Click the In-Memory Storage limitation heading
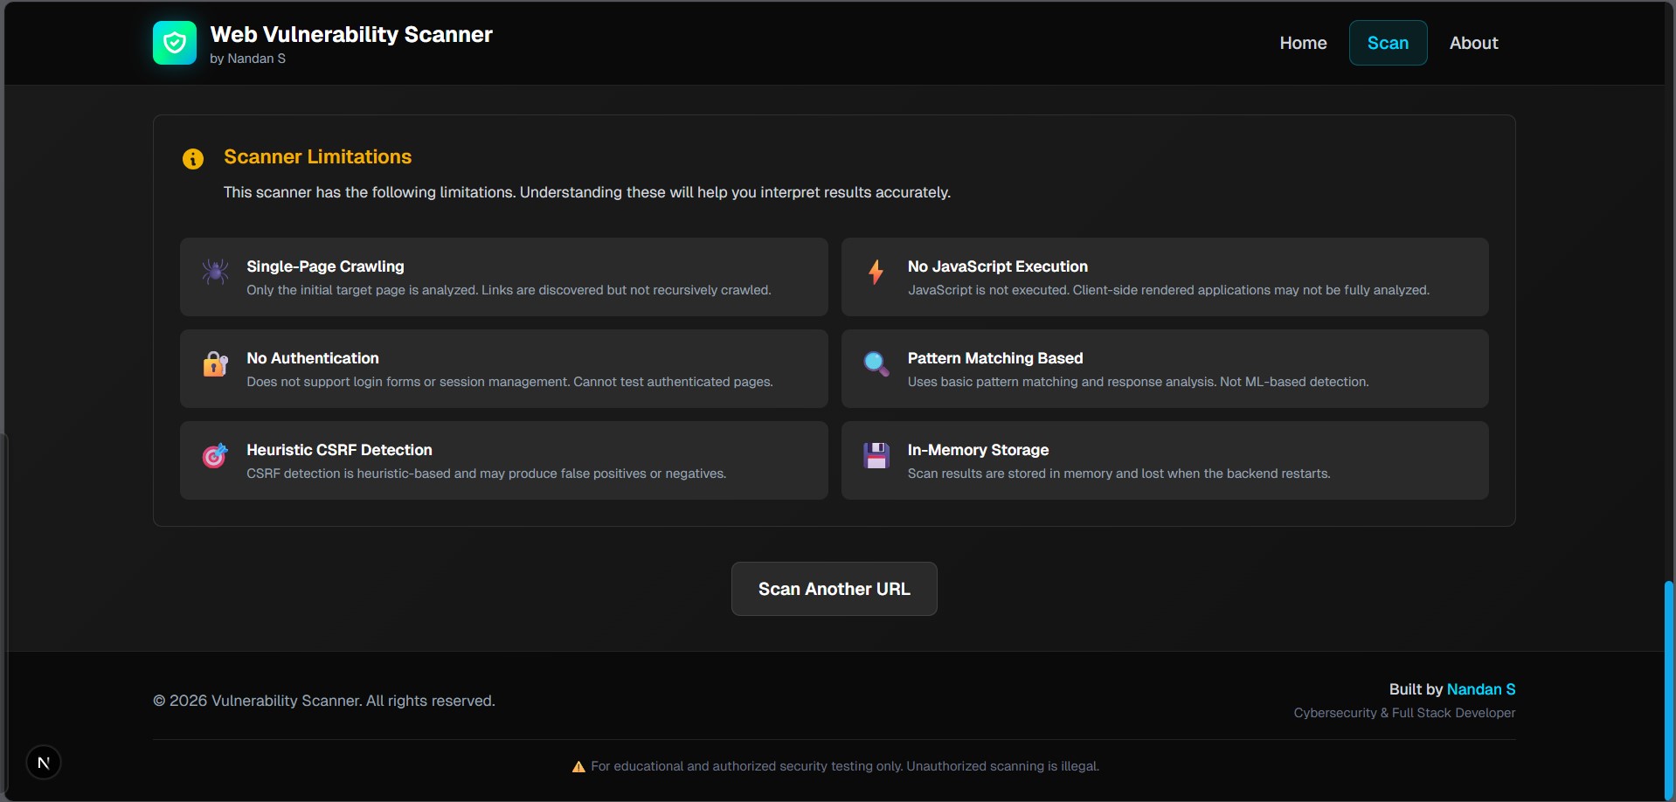 tap(978, 450)
